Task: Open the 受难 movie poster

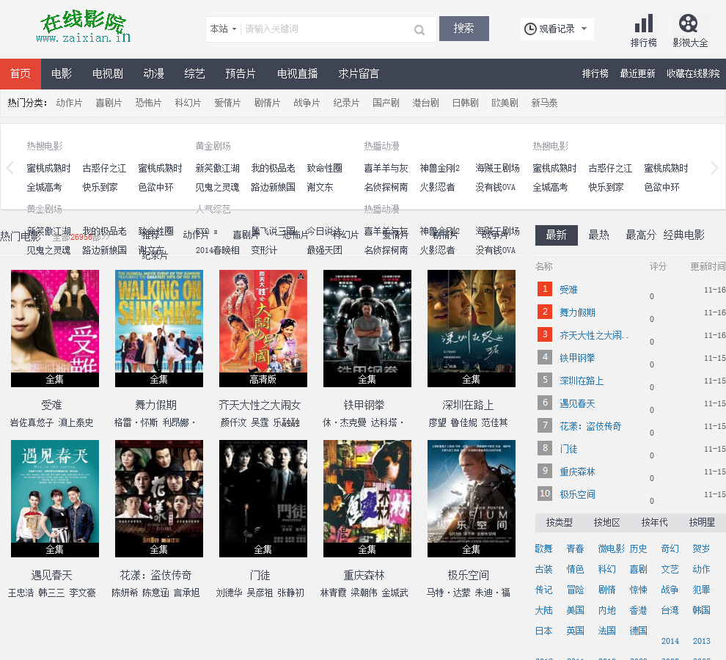Action: pyautogui.click(x=55, y=329)
